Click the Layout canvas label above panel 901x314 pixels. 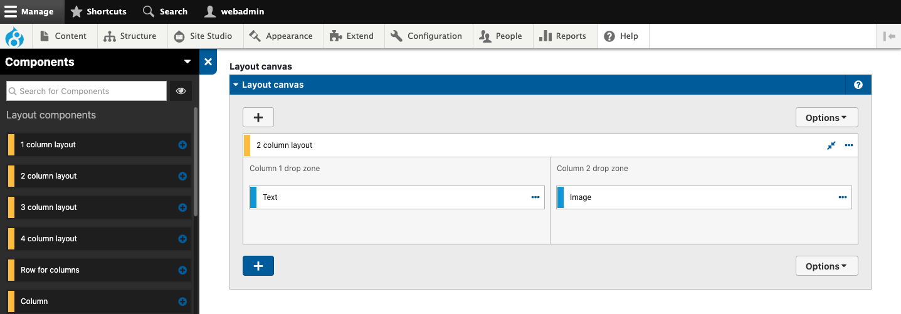click(x=261, y=66)
